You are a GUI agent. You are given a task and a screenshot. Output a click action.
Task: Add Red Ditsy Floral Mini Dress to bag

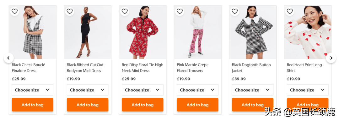click(143, 105)
